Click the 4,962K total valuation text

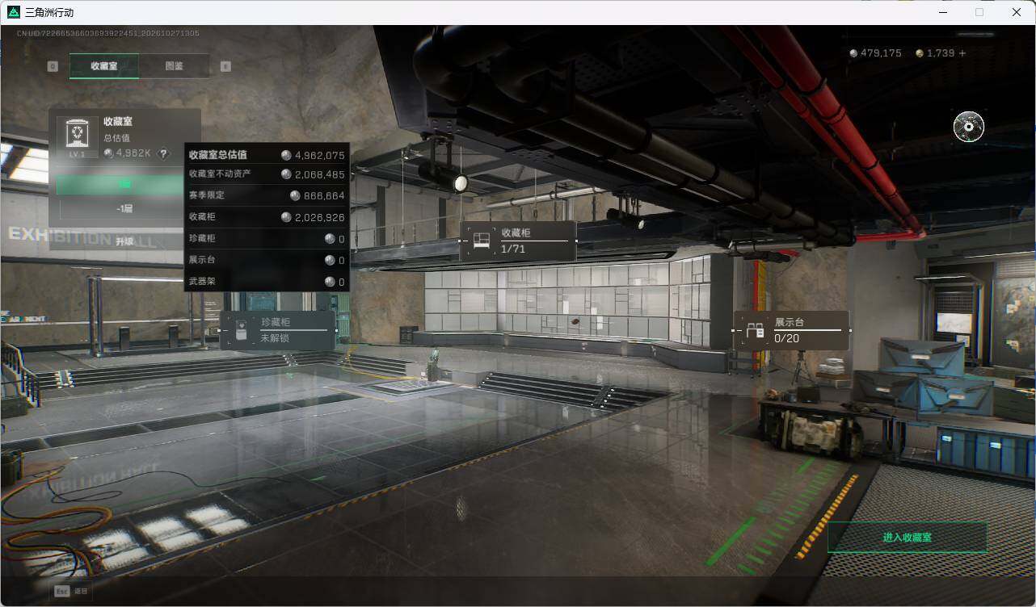[133, 153]
